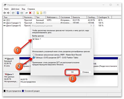The height and width of the screenshot is (99, 124).
Task: Close the Инициализация дисков dialog with X
Action: pos(91,26)
